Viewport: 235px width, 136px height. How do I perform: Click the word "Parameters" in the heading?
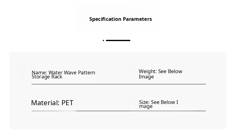(137, 19)
